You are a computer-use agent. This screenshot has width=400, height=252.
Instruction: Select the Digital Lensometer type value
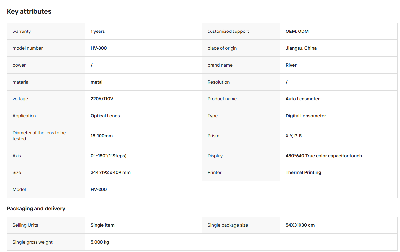pyautogui.click(x=306, y=116)
